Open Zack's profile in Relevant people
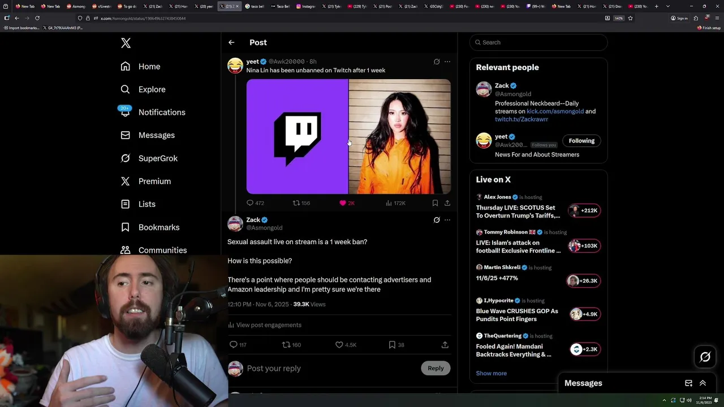 coord(502,86)
